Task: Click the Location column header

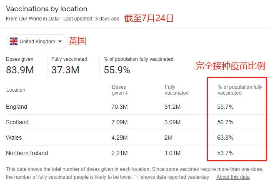Action: click(16, 90)
